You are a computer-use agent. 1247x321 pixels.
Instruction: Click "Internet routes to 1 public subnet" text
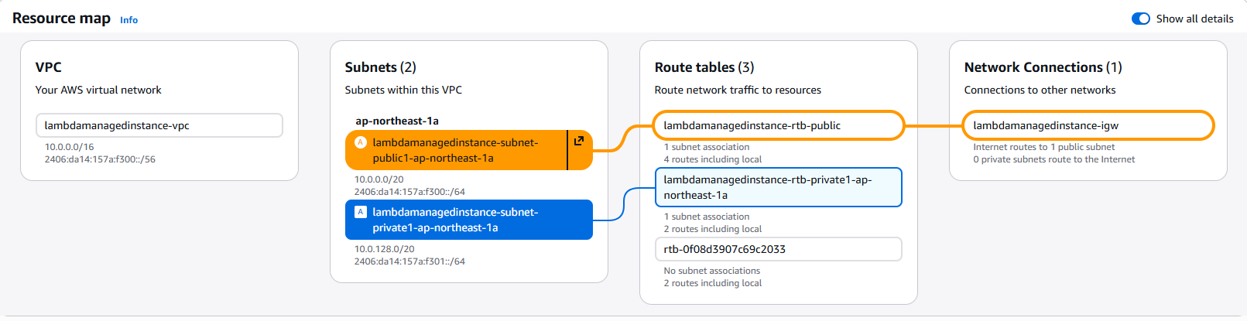click(x=1043, y=147)
